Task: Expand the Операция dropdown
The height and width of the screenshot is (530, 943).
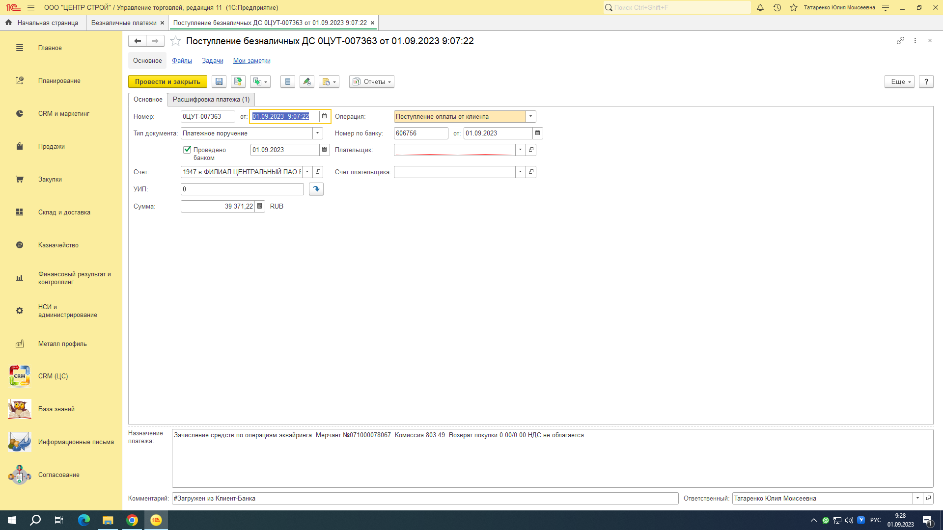Action: 530,117
